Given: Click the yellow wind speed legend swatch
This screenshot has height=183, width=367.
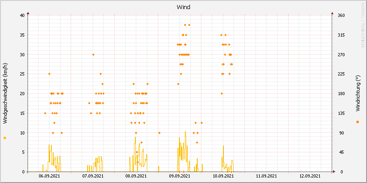Looking at the screenshot, I should click(x=5, y=138).
